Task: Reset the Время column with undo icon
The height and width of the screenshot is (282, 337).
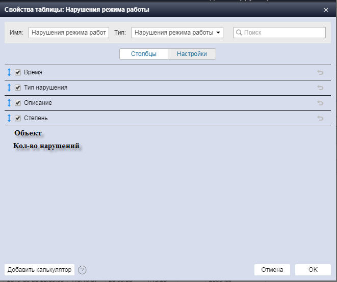Action: 320,72
